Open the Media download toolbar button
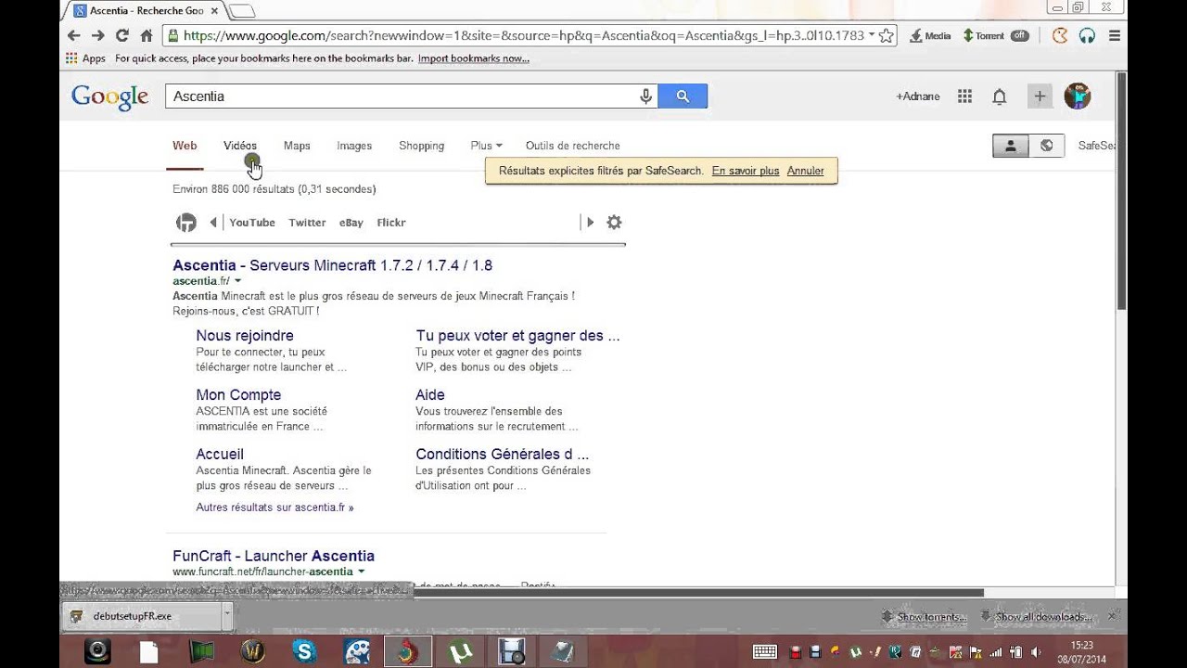The image size is (1187, 668). click(930, 35)
